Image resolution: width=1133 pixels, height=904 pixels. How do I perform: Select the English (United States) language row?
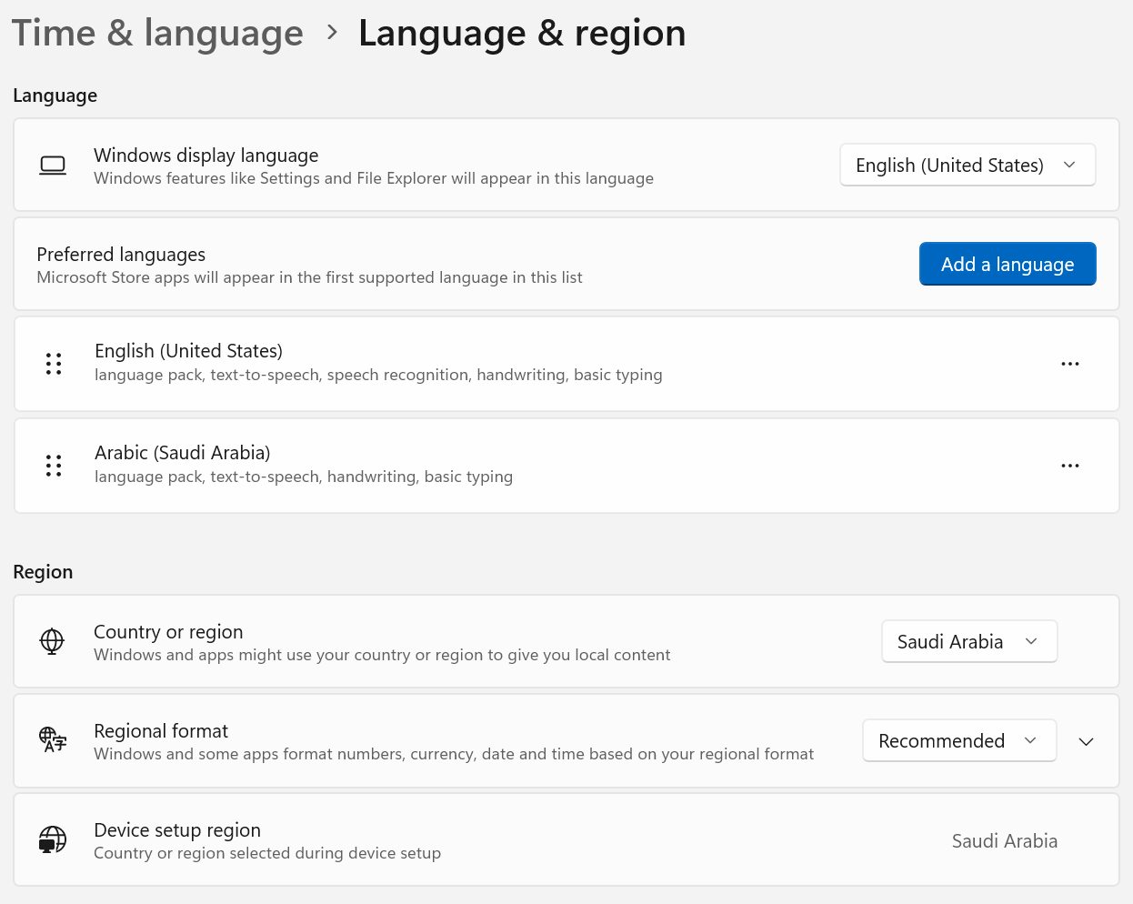coord(546,364)
